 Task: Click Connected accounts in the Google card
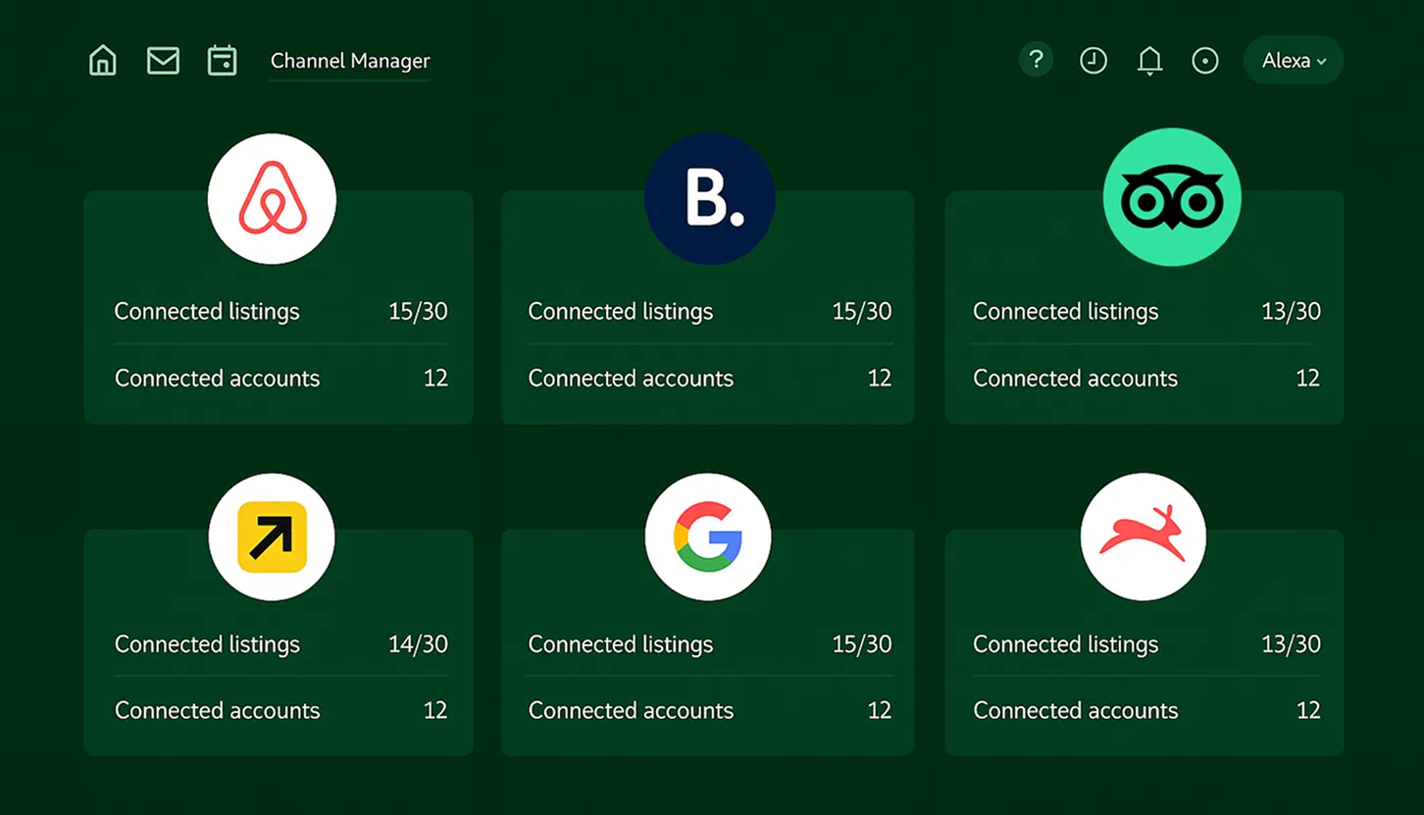[x=631, y=711]
